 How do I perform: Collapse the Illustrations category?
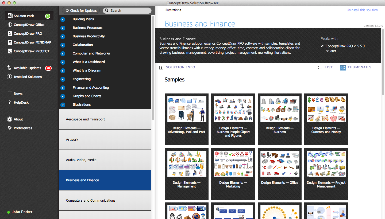(x=63, y=105)
